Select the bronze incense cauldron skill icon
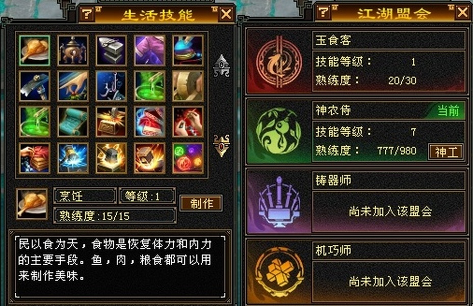 73,50
